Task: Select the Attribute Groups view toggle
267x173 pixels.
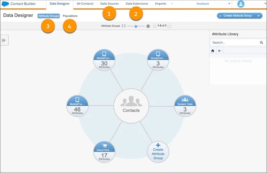Action: coord(48,16)
